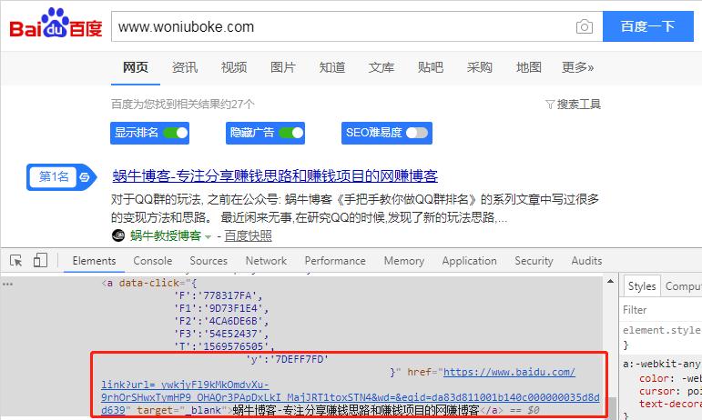Click the 蜗牛教授博客 source link
Viewport: 702px width, 420px height.
point(166,235)
